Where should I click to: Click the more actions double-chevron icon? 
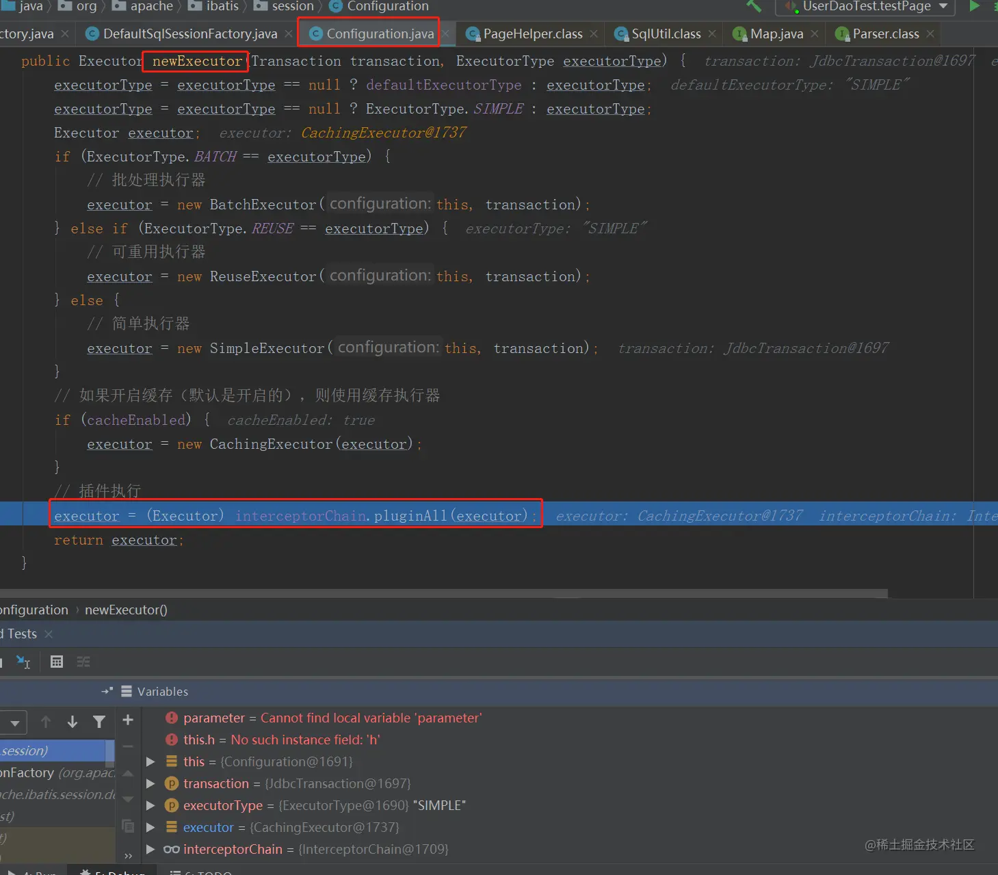[128, 856]
